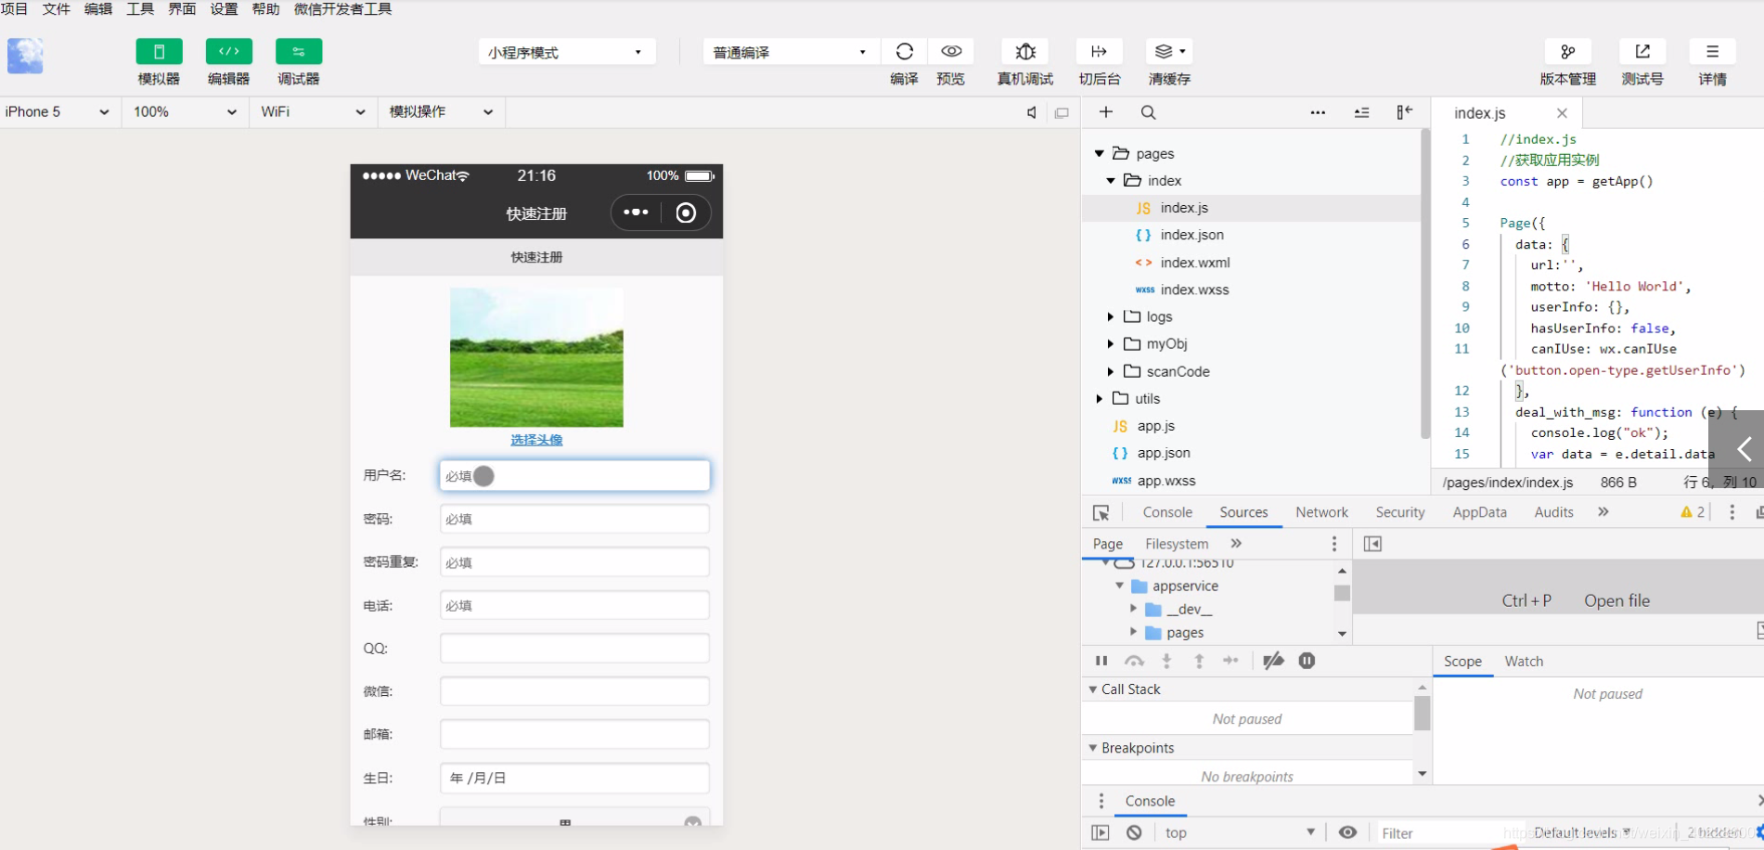Screen dimensions: 1764x850
Task: Expand the utils folder
Action: click(1100, 398)
